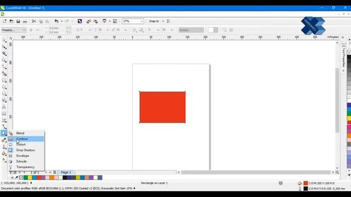Viewport: 351px width, 197px height.
Task: Click the '1 of 1' page counter
Action: point(35,172)
